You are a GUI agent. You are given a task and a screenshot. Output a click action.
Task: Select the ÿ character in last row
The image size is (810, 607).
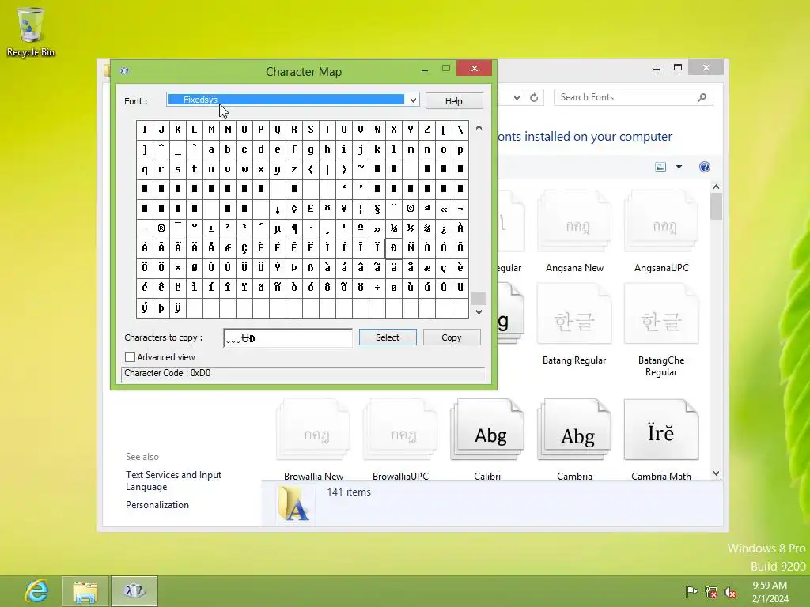tap(178, 307)
